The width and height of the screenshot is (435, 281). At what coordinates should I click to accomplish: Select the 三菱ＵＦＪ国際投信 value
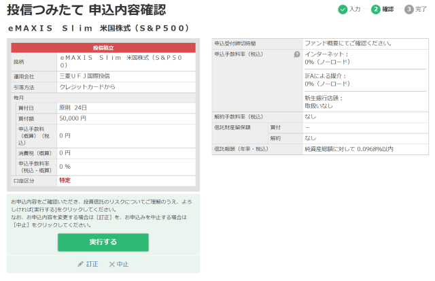point(84,76)
